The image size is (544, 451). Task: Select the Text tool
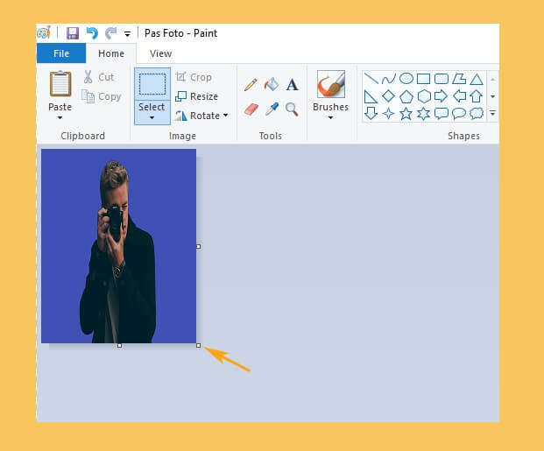pyautogui.click(x=292, y=85)
